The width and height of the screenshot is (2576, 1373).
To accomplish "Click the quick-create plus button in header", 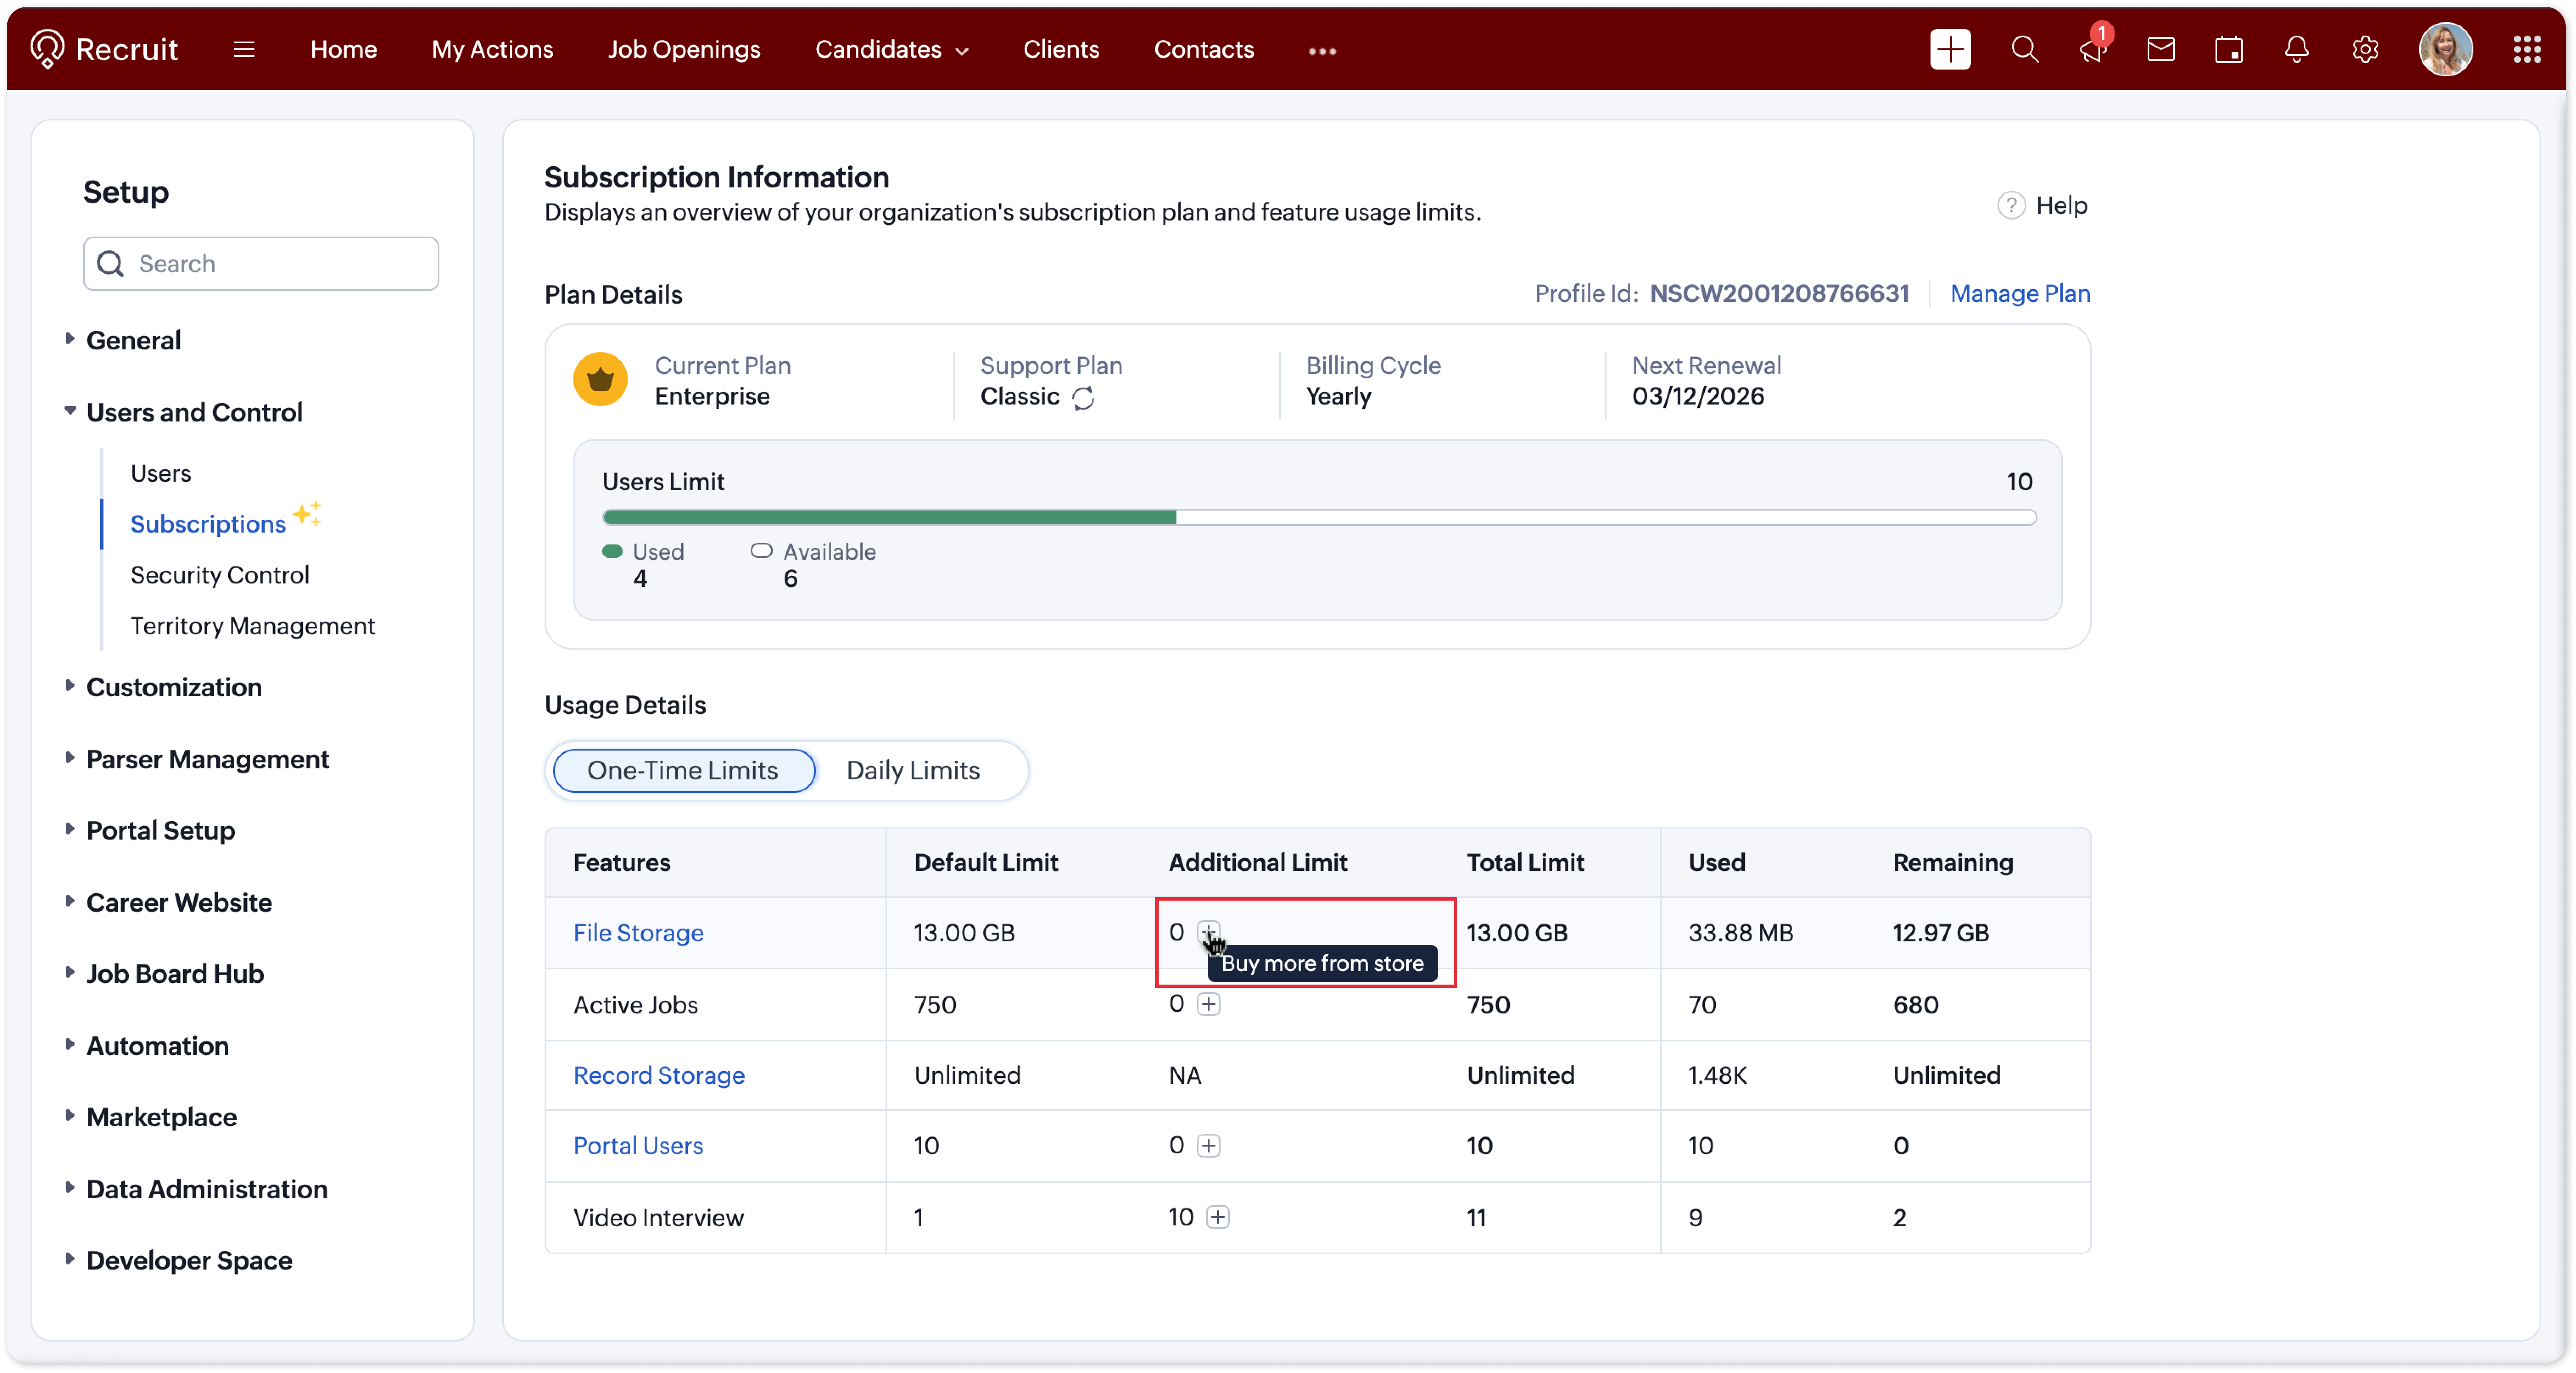I will pos(1950,49).
